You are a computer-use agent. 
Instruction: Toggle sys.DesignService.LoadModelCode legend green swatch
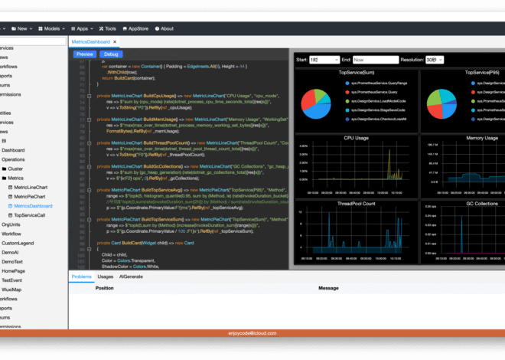[x=347, y=101]
